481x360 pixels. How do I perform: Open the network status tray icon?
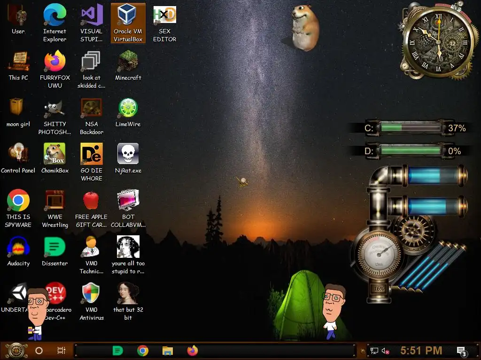[x=374, y=351]
